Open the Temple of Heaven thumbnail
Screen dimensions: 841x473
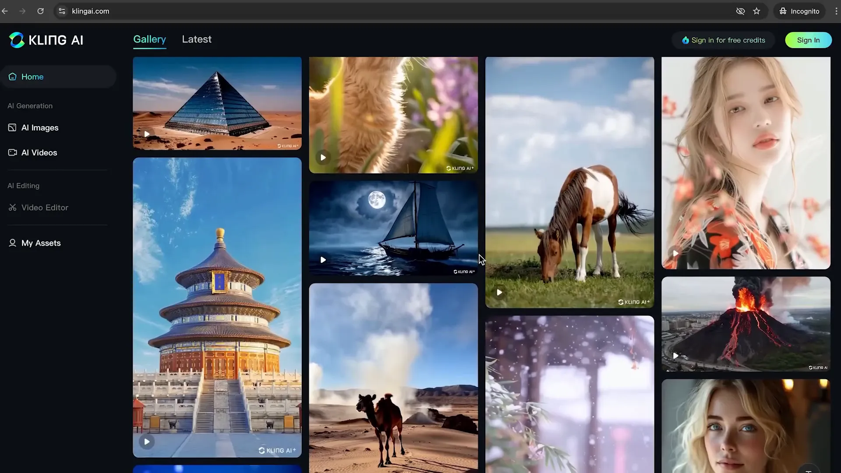click(217, 307)
